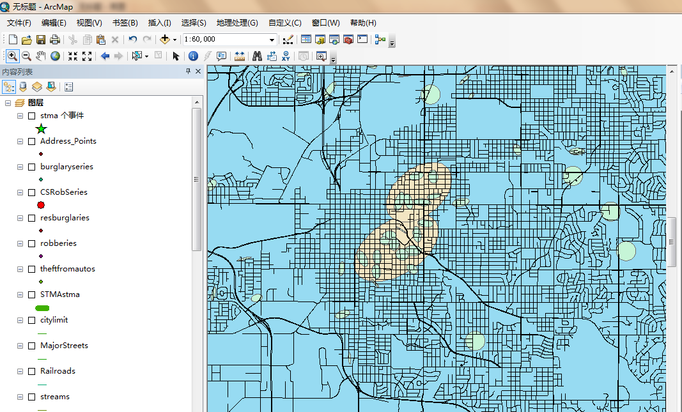Click the Add Data button
The image size is (682, 412).
(x=165, y=40)
